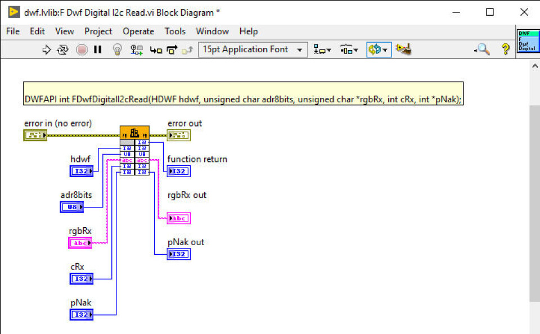The height and width of the screenshot is (334, 540).
Task: Select the cRx I32 control terminal
Action: 82,278
